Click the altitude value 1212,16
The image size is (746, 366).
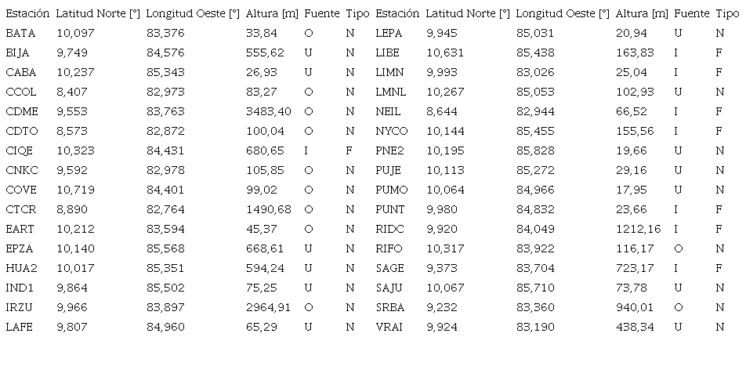coord(639,229)
